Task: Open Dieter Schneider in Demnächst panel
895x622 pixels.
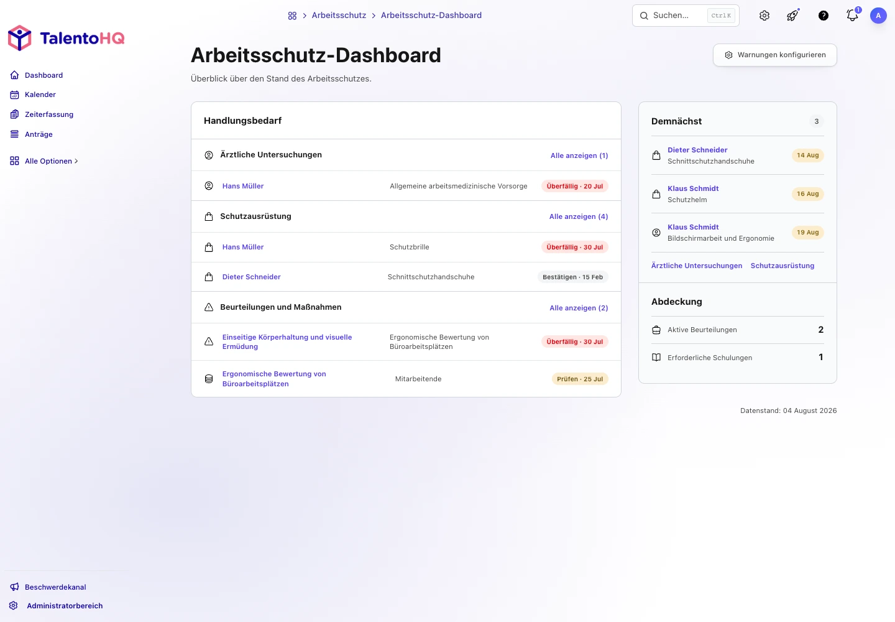Action: coord(697,150)
